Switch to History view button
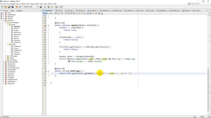Viewport: 211px width, 118px height. (51, 13)
